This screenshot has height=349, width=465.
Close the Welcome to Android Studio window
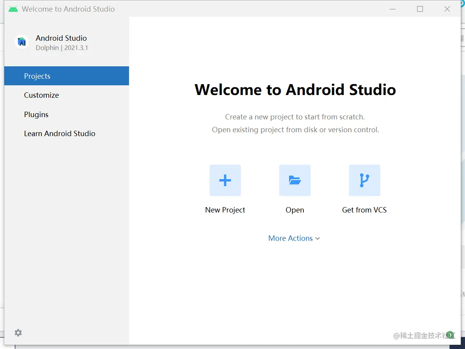pos(447,9)
